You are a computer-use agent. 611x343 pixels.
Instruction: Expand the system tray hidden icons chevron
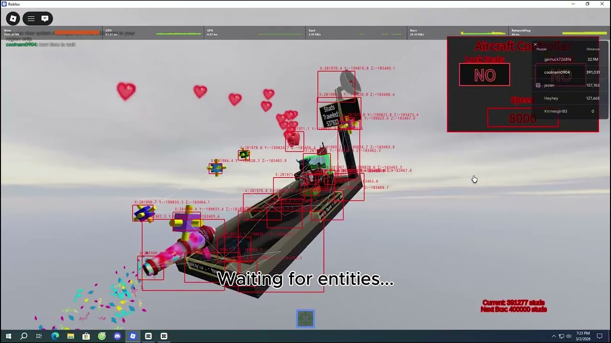(554, 336)
